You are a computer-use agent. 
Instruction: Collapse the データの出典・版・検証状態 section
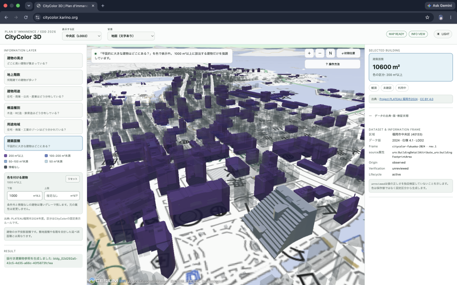(389, 116)
